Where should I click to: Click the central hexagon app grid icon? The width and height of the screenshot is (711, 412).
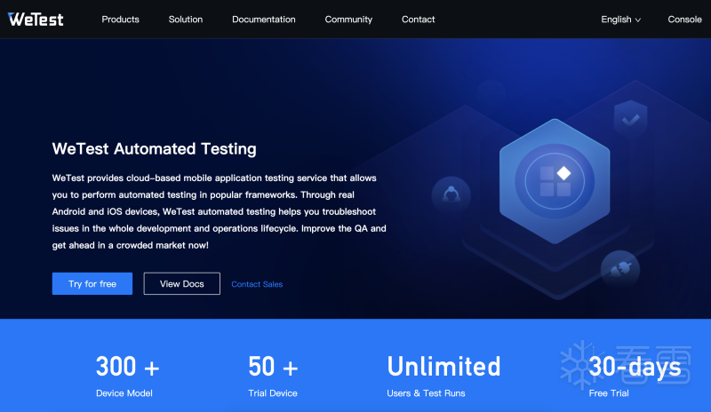pos(555,181)
